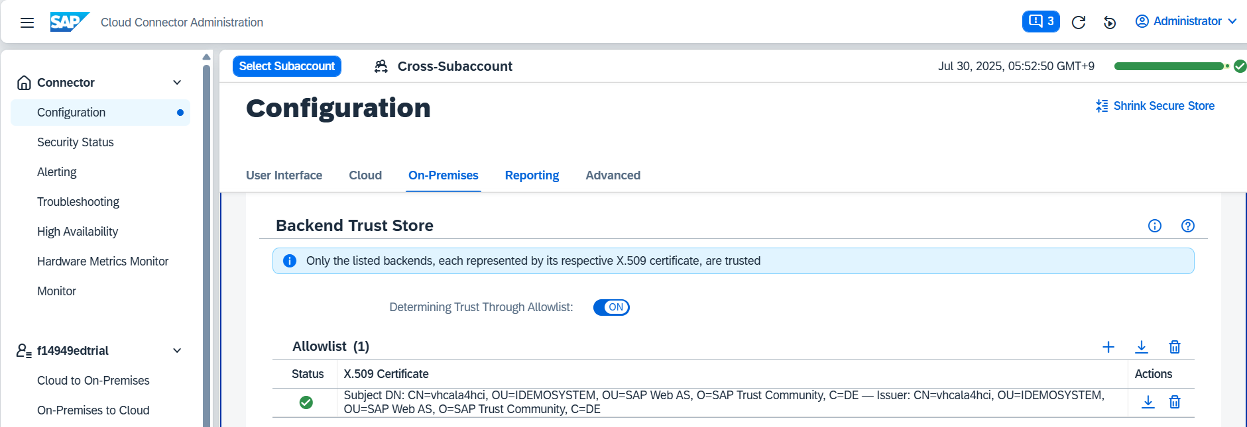Click the sidebar scrollbar up arrow
Screen dimensions: 1247x427
tap(206, 57)
